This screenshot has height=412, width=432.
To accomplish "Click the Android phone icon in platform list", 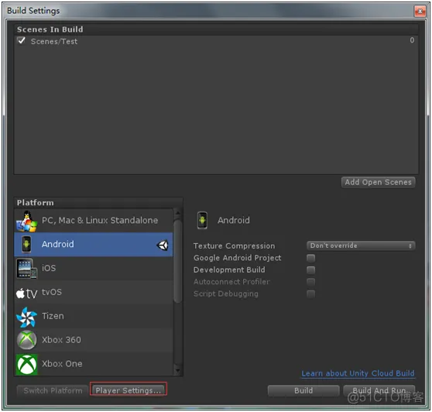I will tap(26, 244).
